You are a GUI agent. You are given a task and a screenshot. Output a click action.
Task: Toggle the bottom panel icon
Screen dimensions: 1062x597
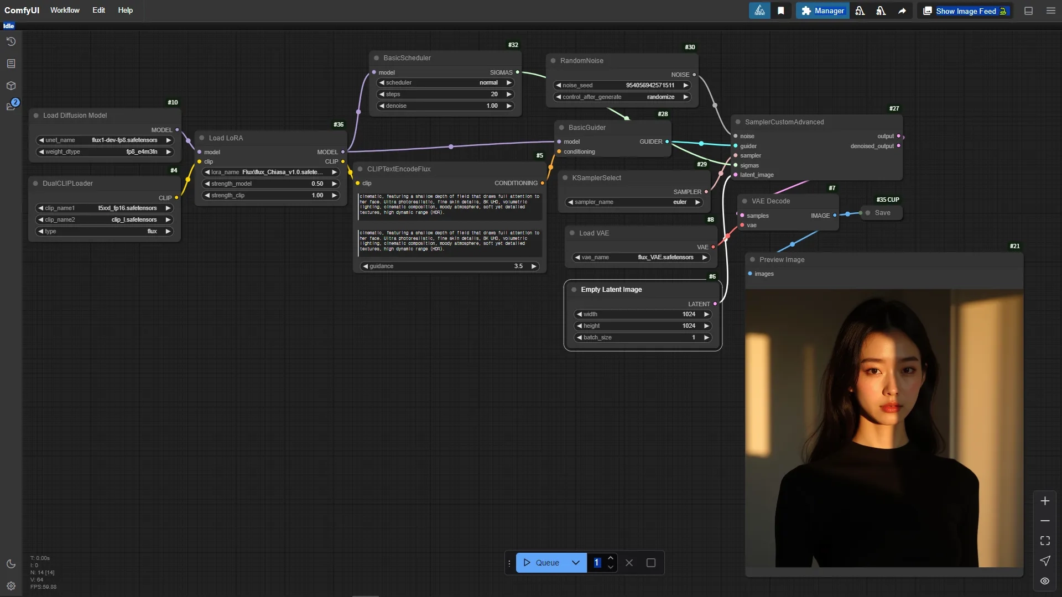[1028, 11]
